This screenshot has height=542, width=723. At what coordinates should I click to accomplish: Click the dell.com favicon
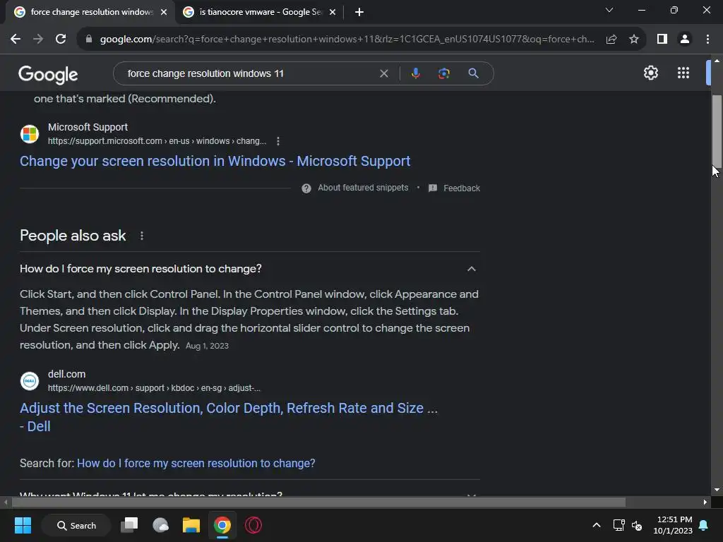[x=30, y=381]
